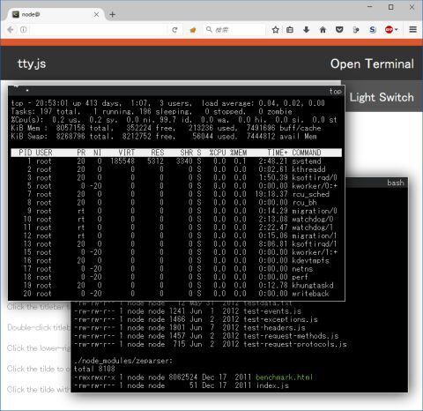
Task: Click the browser back arrow button
Action: point(11,30)
